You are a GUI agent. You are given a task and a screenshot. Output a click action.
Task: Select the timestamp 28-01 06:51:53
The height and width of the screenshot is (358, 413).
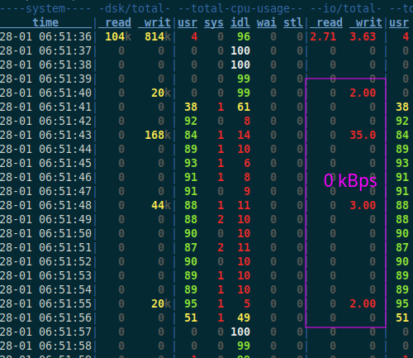point(45,275)
